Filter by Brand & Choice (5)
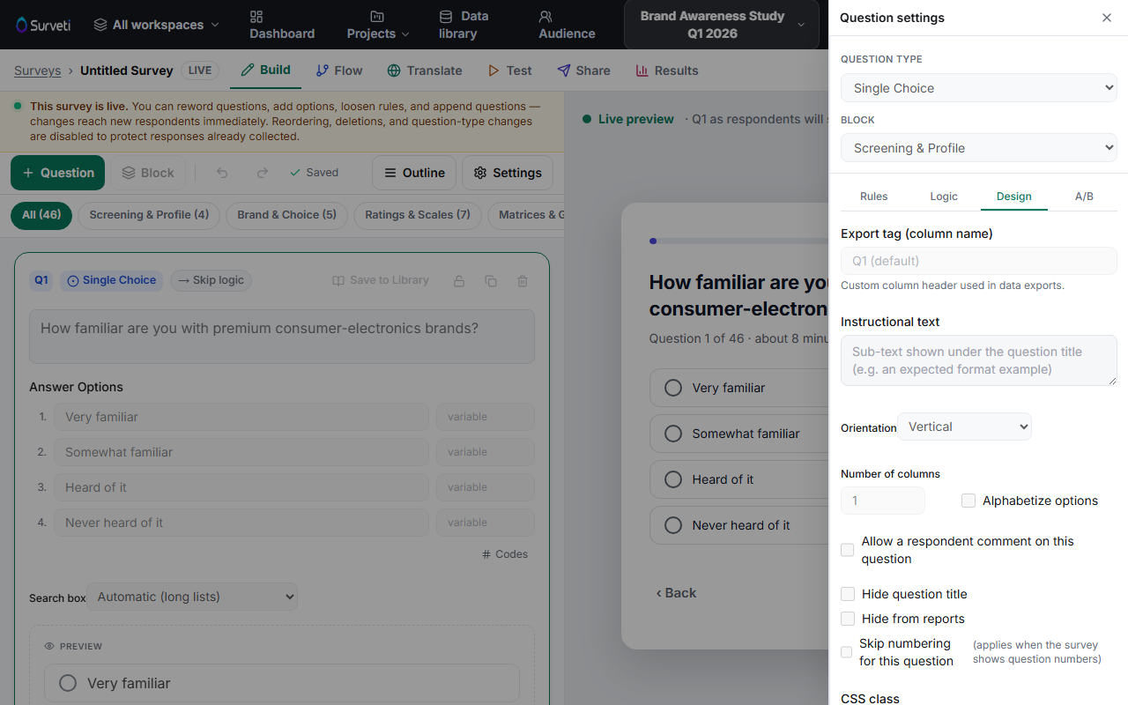 click(x=286, y=215)
